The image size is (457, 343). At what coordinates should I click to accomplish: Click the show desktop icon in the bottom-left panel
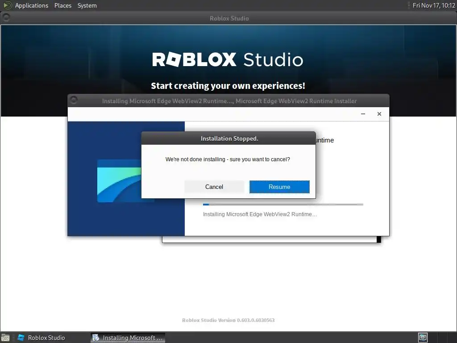click(5, 338)
